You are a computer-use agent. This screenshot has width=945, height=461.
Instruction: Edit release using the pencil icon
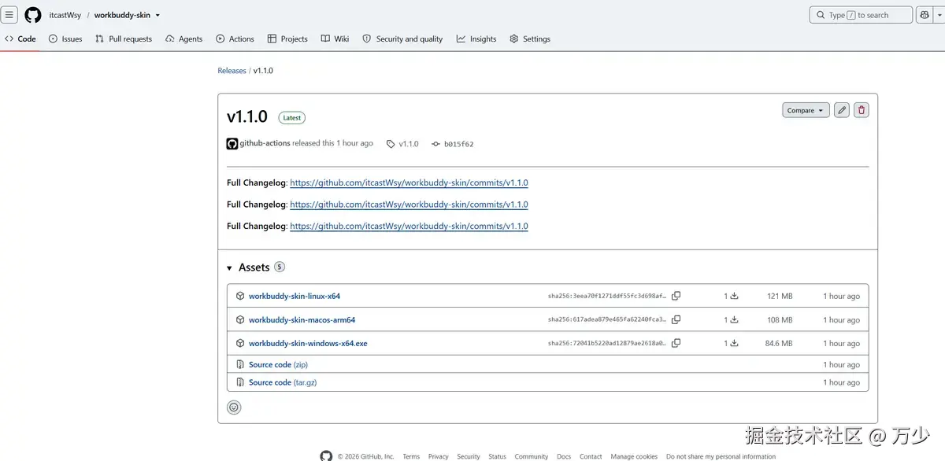point(842,110)
